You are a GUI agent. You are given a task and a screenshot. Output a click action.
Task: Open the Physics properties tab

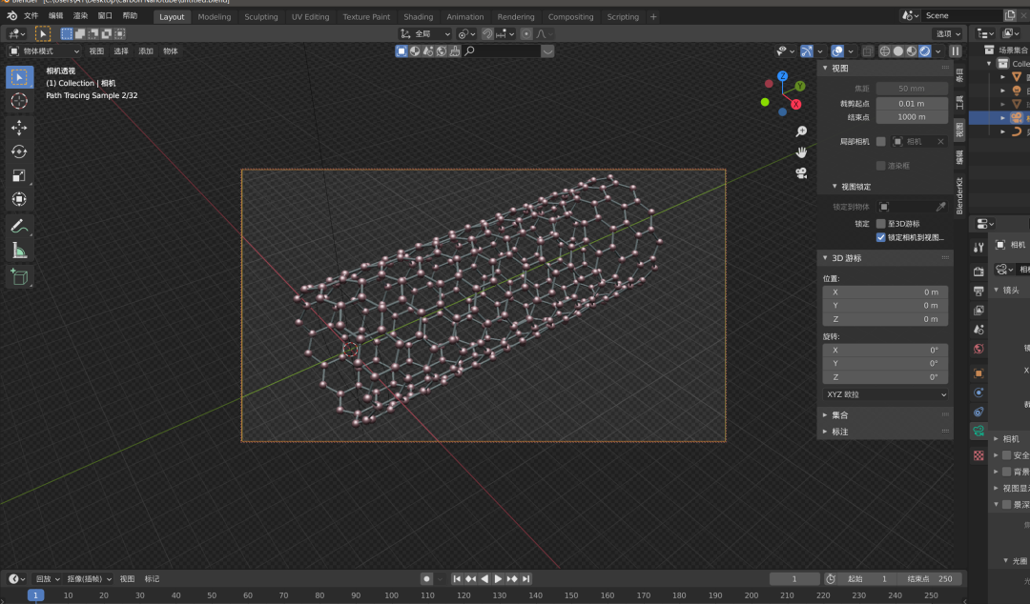(x=978, y=393)
